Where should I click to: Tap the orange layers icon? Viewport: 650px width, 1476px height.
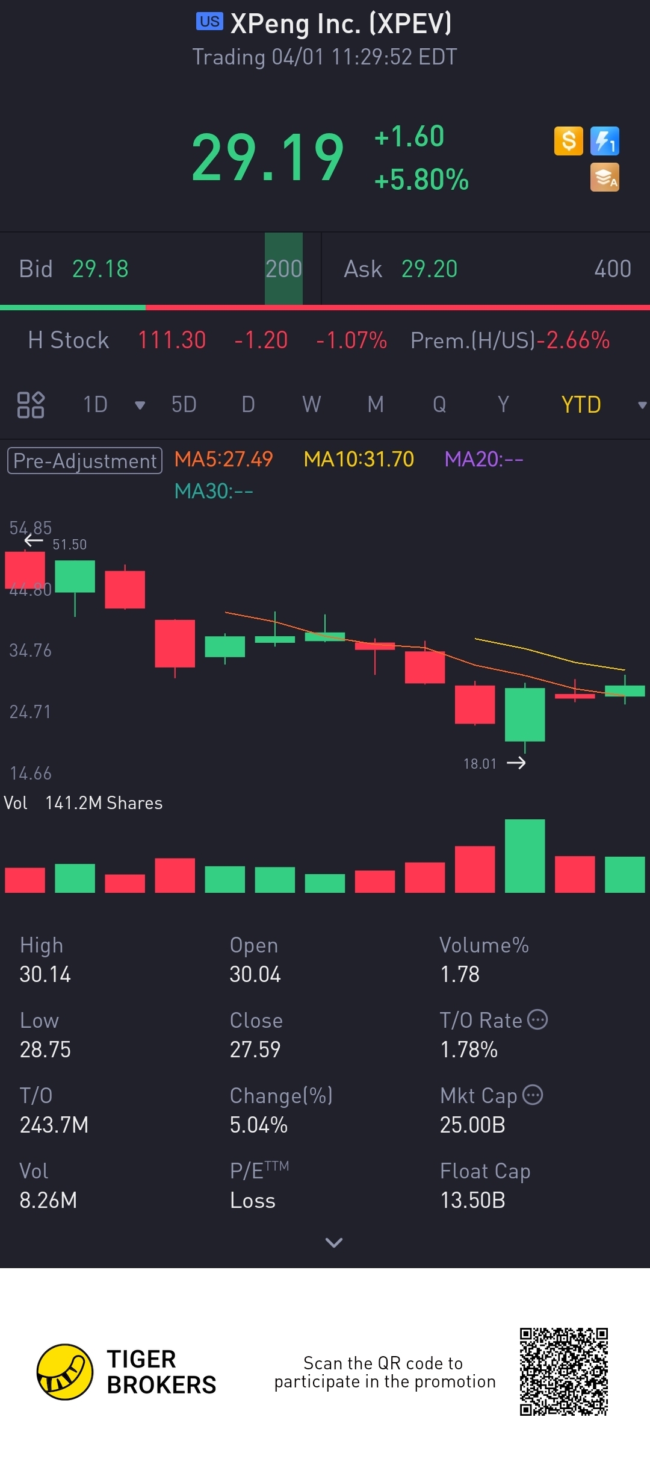tap(605, 178)
